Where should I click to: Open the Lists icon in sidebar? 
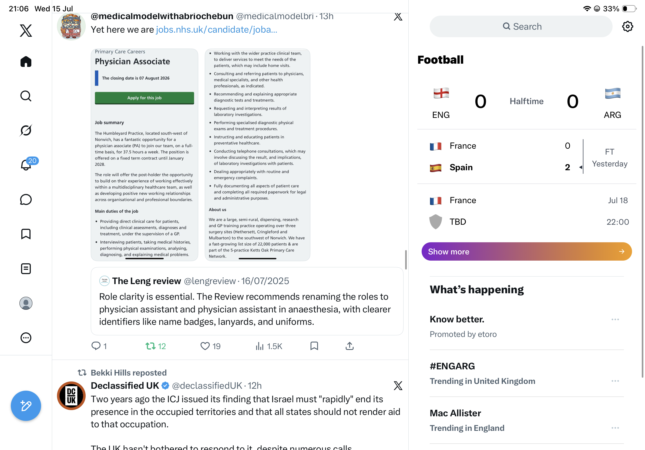pyautogui.click(x=26, y=269)
